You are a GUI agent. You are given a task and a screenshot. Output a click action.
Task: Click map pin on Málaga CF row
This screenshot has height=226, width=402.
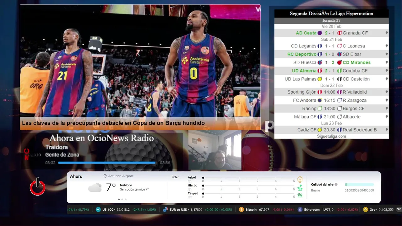(387, 117)
